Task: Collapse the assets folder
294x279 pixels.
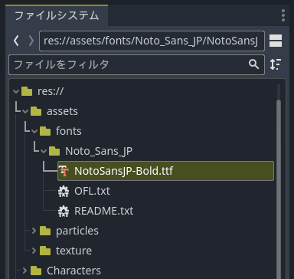Action: point(25,111)
